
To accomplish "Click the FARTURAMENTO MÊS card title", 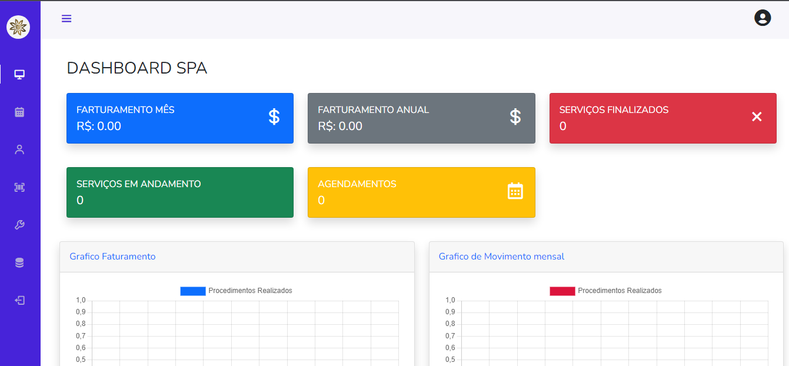I will coord(125,109).
